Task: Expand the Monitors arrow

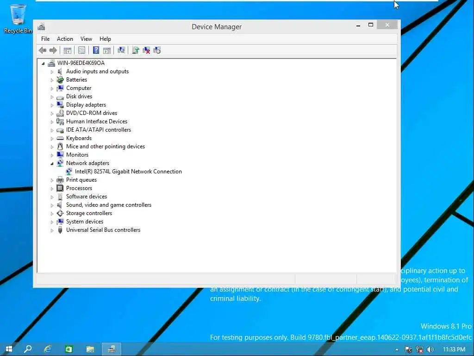Action: point(52,155)
